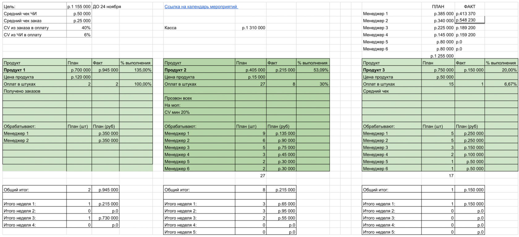The width and height of the screenshot is (519, 237).
Task: Select Продукт 2 Менеджер 2 plan 'р.90 000'
Action: [x=281, y=140]
